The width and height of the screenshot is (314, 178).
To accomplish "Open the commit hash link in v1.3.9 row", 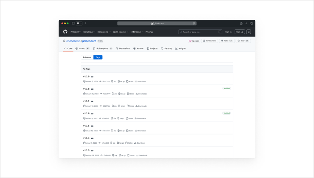I will tap(104, 81).
